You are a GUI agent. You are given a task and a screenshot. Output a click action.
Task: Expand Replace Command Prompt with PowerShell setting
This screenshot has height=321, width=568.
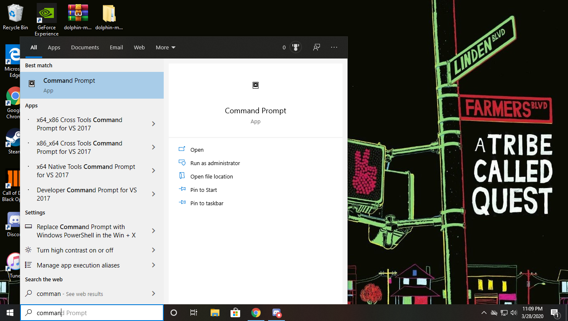point(154,231)
